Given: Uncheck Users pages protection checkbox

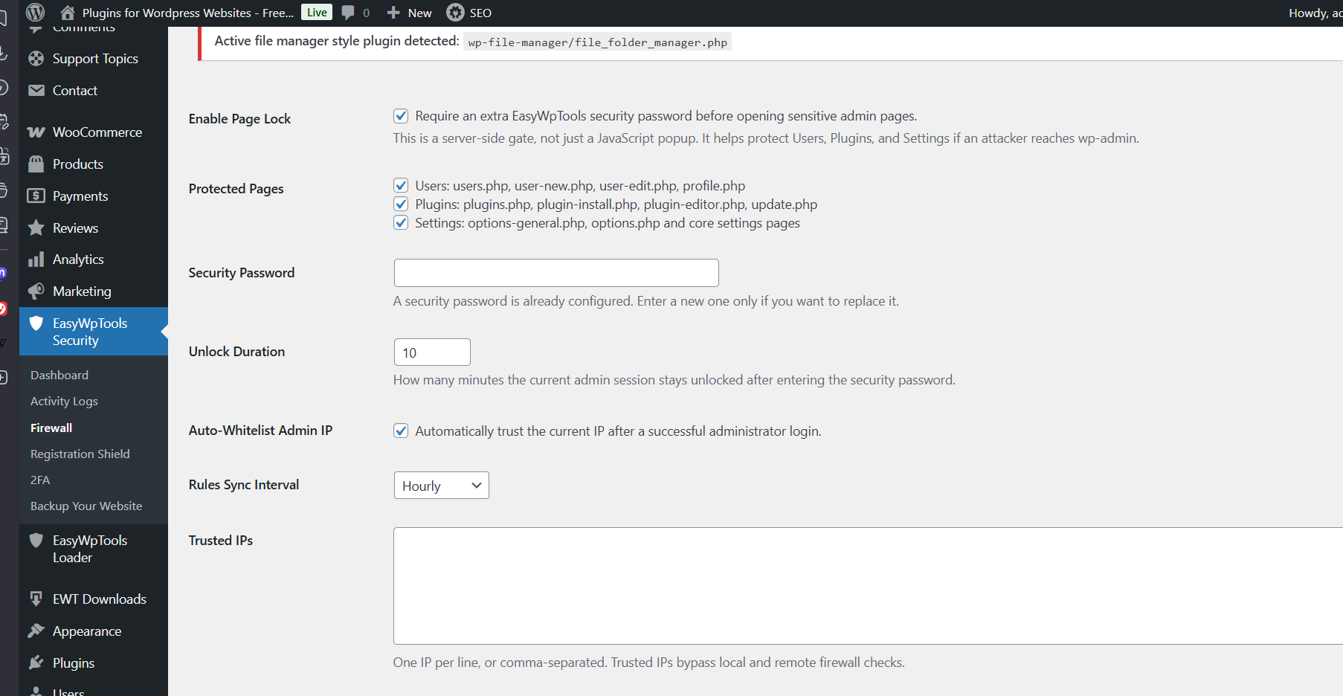Looking at the screenshot, I should [401, 186].
